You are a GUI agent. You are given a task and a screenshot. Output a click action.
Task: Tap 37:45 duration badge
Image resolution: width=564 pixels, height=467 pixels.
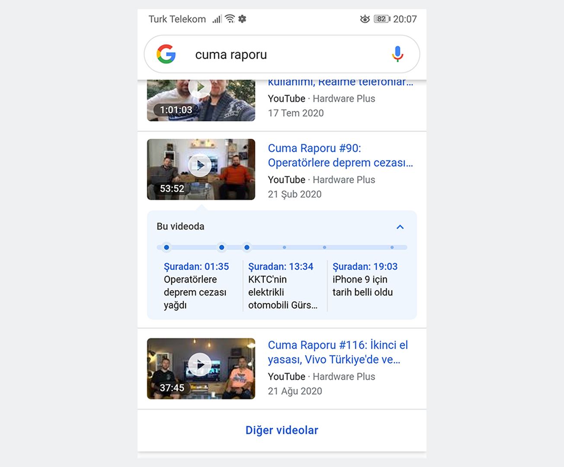click(172, 388)
